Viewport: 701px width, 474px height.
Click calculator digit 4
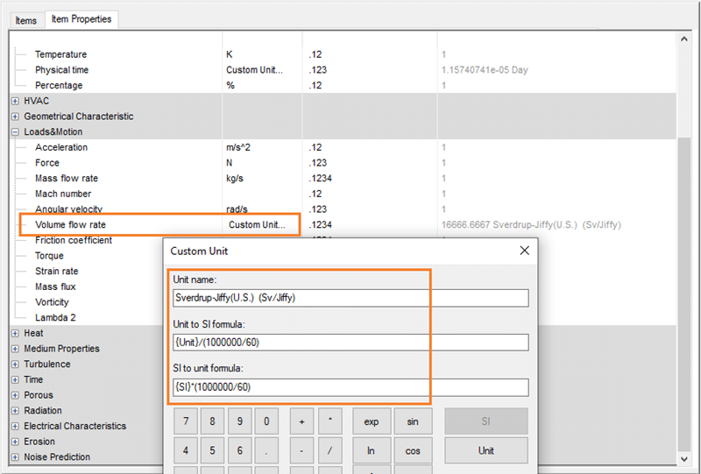pos(186,450)
